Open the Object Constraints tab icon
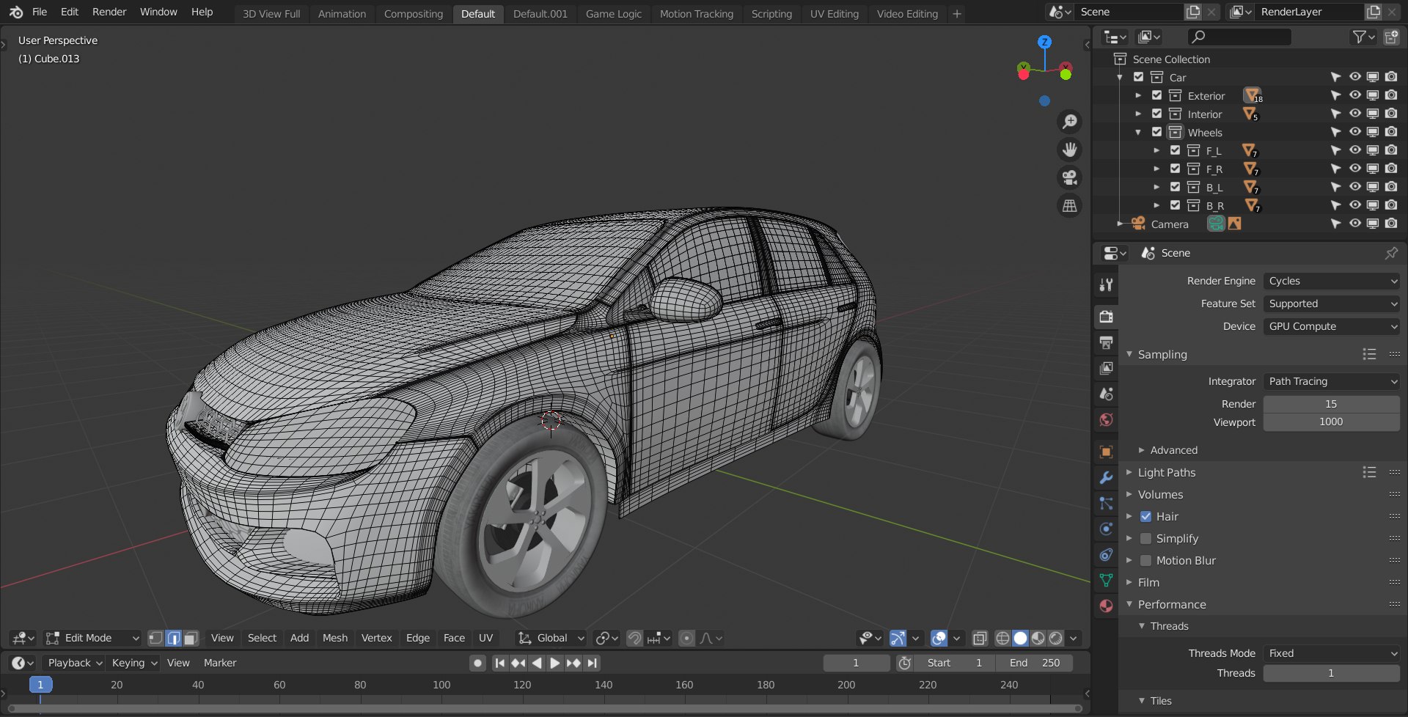Screen dimensions: 1408x717 pyautogui.click(x=1106, y=554)
